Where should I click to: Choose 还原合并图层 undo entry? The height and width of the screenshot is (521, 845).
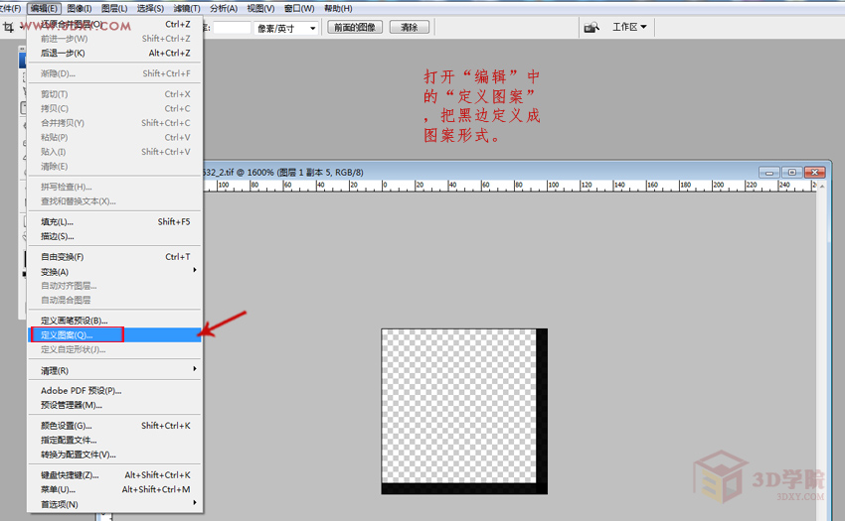pyautogui.click(x=114, y=24)
